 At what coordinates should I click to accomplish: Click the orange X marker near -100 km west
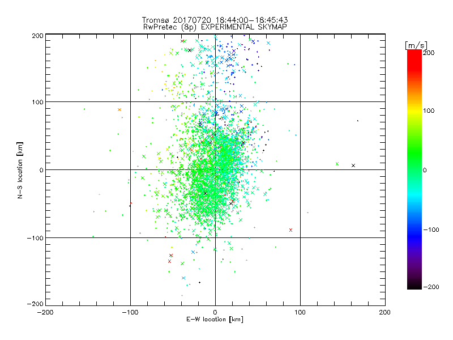tap(119, 109)
